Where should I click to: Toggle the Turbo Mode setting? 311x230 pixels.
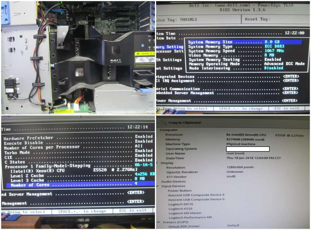tap(78, 152)
